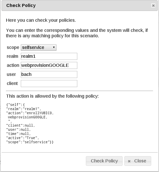Image resolution: width=159 pixels, height=172 pixels.
Task: Select the user field containing bach
Action: 49,74
